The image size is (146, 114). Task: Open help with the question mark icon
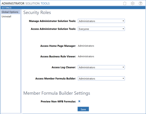tap(140, 3)
